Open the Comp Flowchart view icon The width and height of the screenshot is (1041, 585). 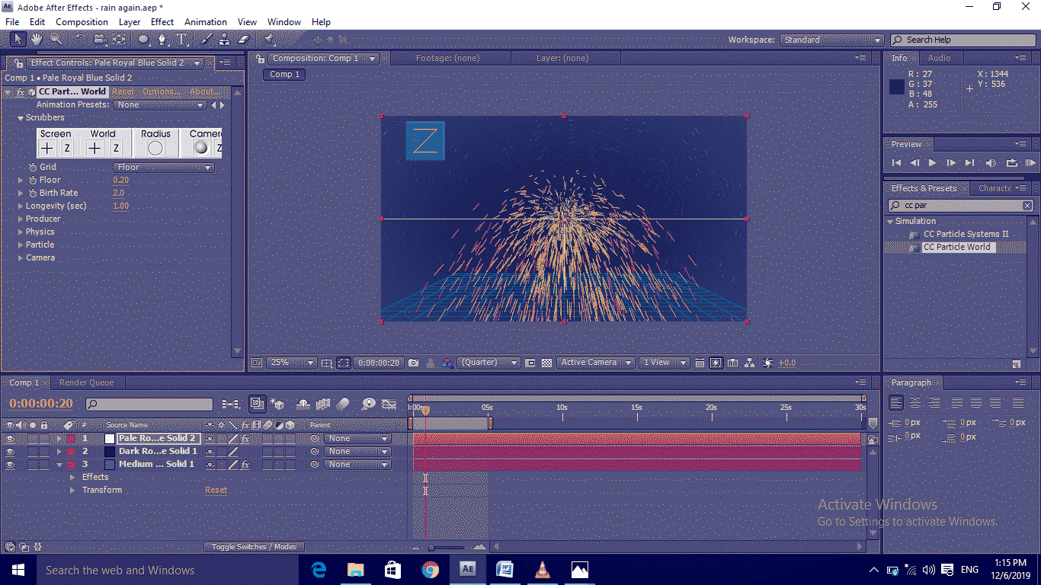[750, 363]
